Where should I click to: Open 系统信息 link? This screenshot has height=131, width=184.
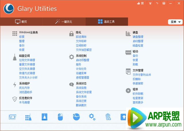[x=81, y=88]
